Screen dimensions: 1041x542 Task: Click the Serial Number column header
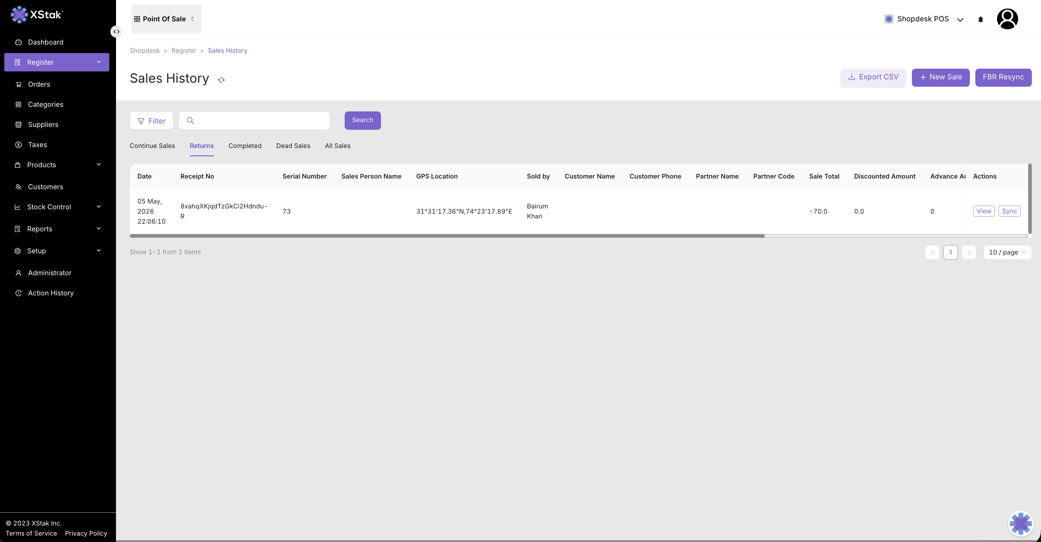pos(304,176)
